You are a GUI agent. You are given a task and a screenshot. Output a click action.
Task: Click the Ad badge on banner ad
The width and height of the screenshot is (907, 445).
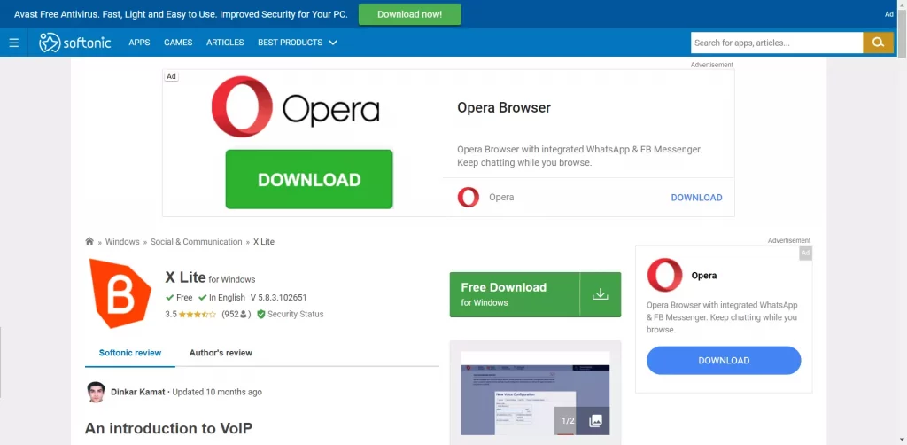pyautogui.click(x=171, y=76)
